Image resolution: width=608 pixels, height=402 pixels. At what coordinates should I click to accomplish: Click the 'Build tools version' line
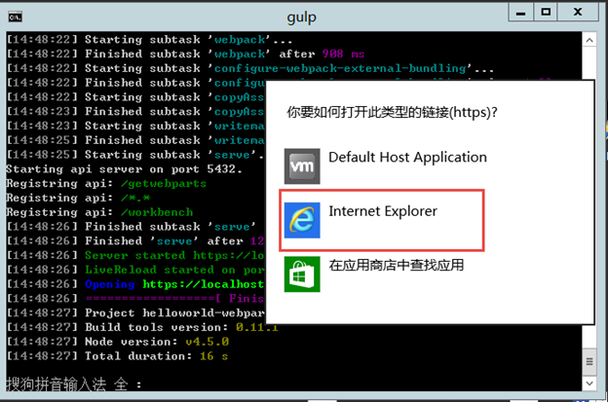click(142, 327)
